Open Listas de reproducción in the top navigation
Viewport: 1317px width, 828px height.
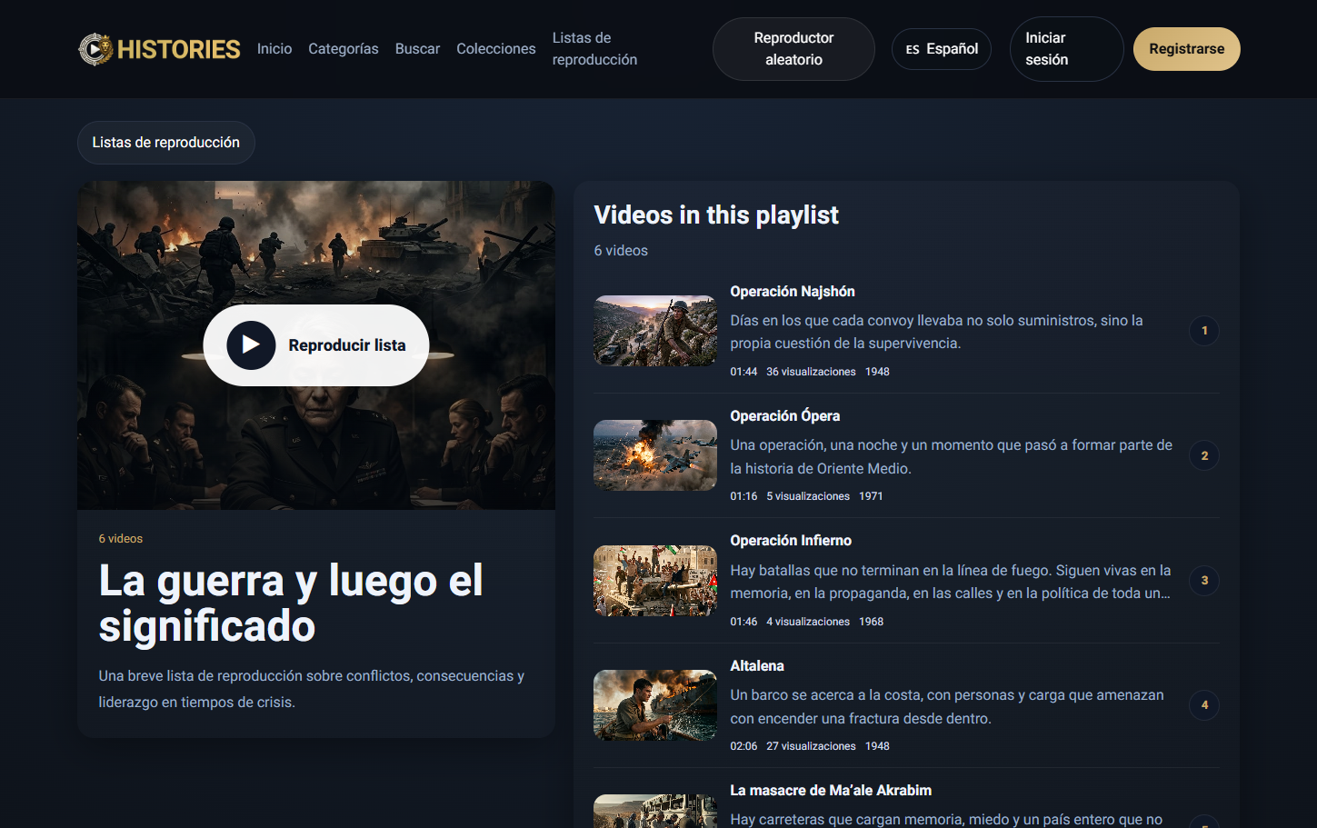click(x=594, y=49)
